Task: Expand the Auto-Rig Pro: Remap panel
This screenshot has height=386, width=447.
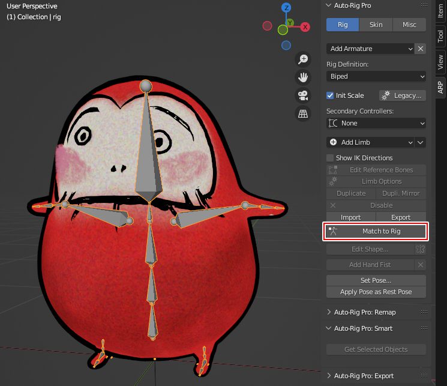Action: (x=365, y=312)
